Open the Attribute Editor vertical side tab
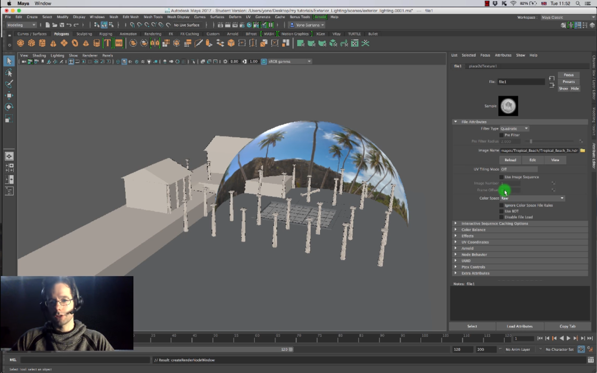The height and width of the screenshot is (373, 597). 594,156
